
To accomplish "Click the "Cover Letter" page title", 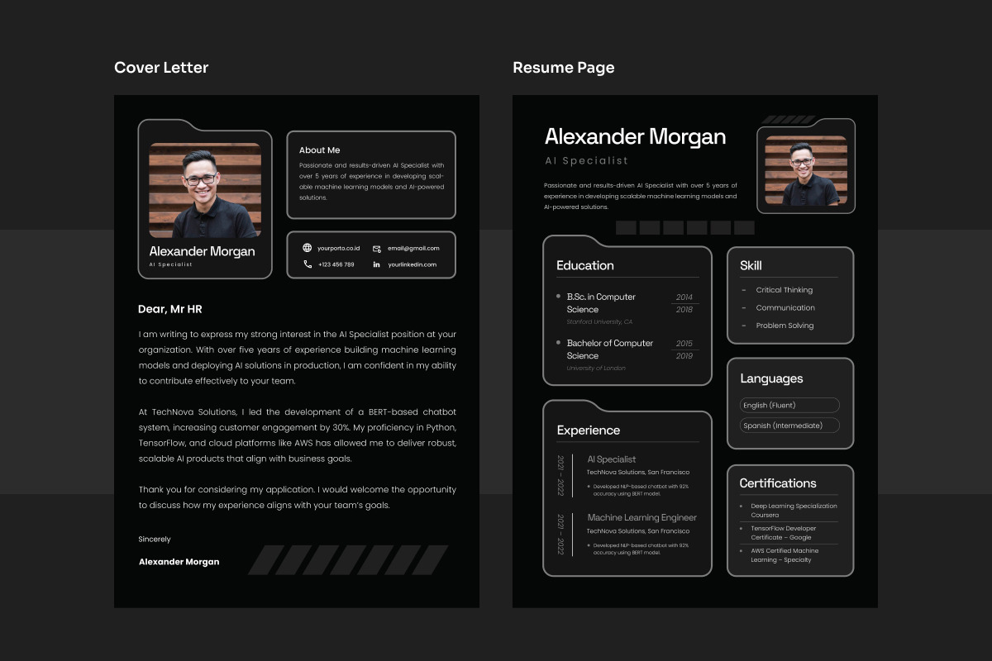I will pos(161,68).
